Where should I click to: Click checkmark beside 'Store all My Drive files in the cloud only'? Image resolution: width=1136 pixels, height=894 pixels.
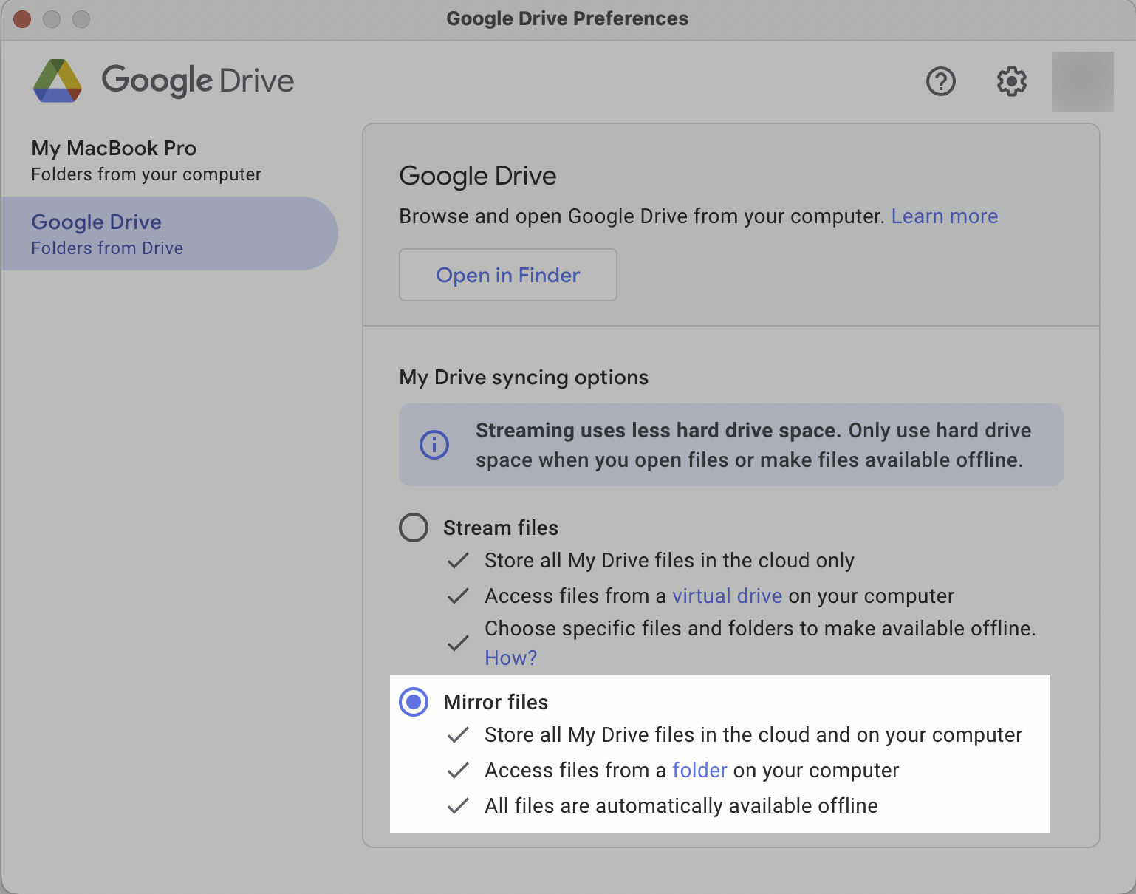click(x=458, y=561)
